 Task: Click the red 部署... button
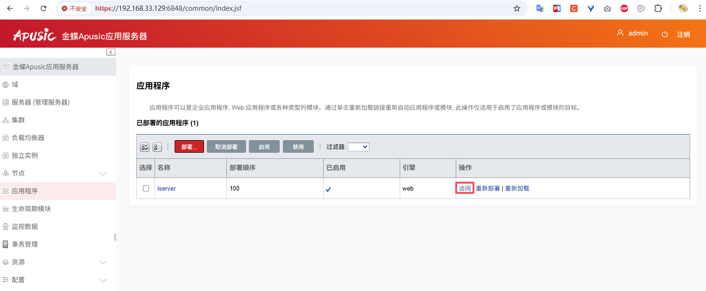[189, 147]
